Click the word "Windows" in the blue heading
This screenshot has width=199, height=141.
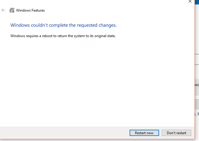[x=20, y=25]
